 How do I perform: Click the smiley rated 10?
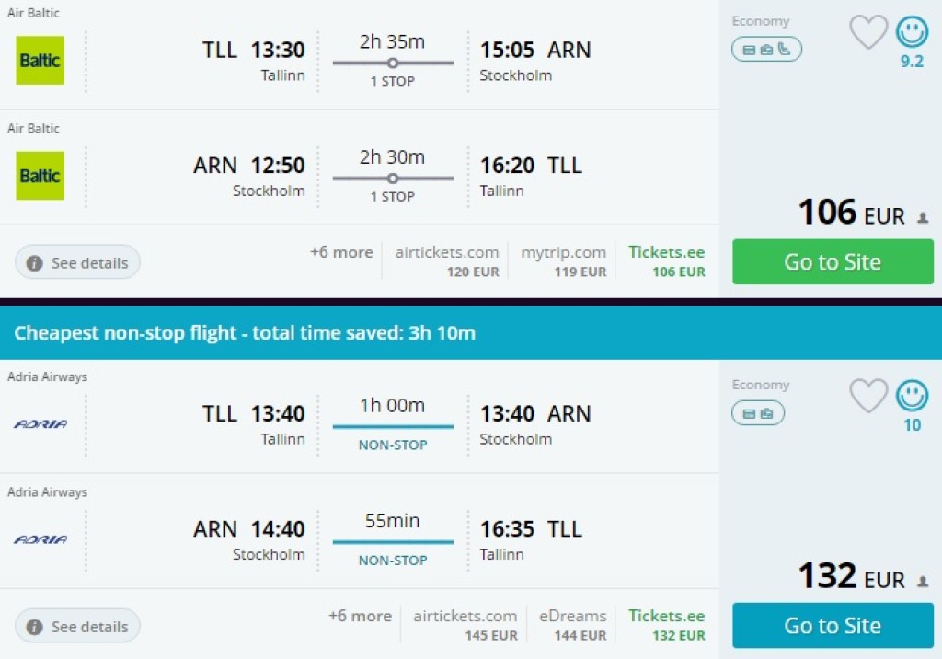912,397
